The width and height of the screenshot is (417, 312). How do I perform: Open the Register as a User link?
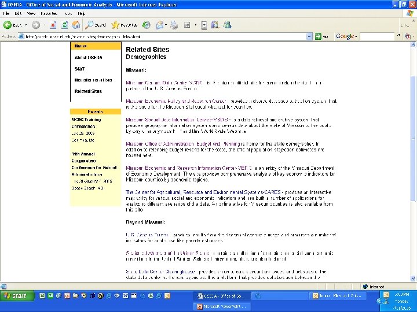93,80
